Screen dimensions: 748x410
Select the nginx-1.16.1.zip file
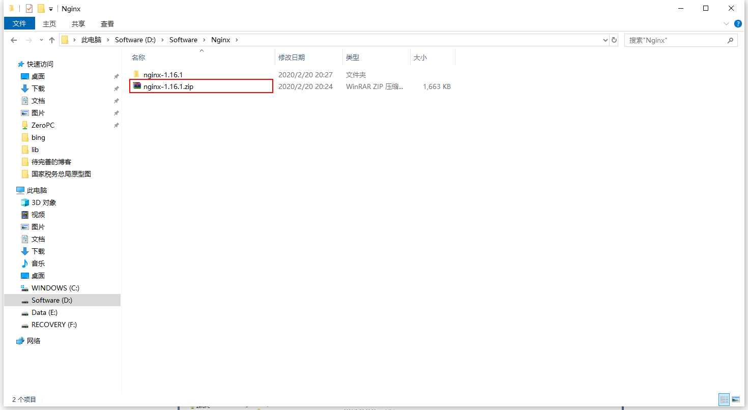(x=168, y=86)
